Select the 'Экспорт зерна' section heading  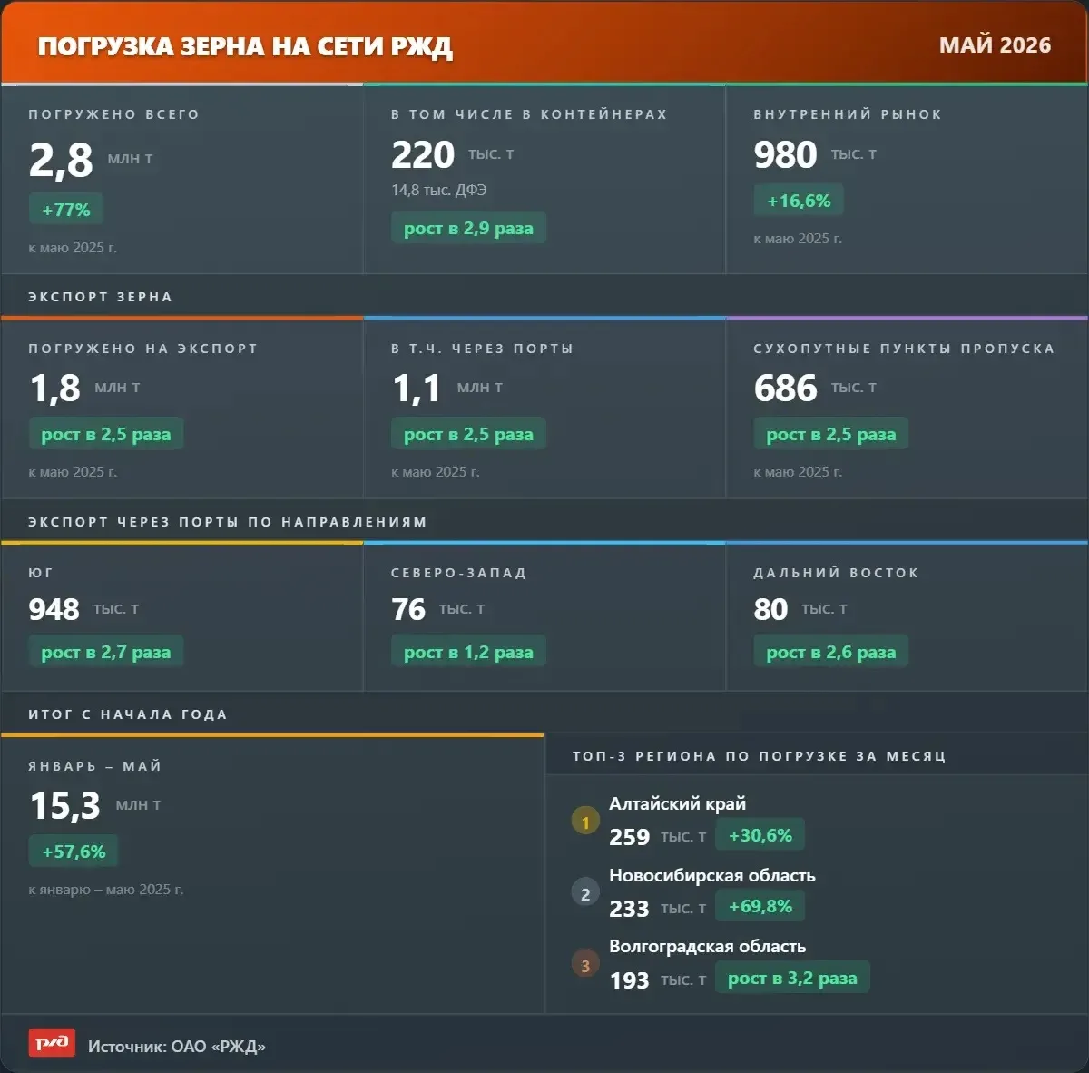100,297
